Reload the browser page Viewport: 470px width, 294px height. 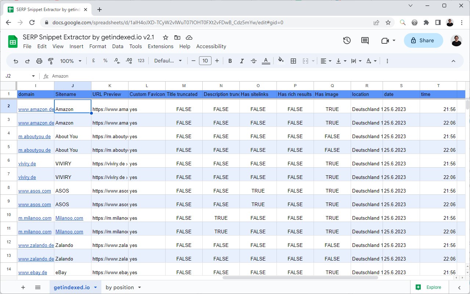coord(32,22)
